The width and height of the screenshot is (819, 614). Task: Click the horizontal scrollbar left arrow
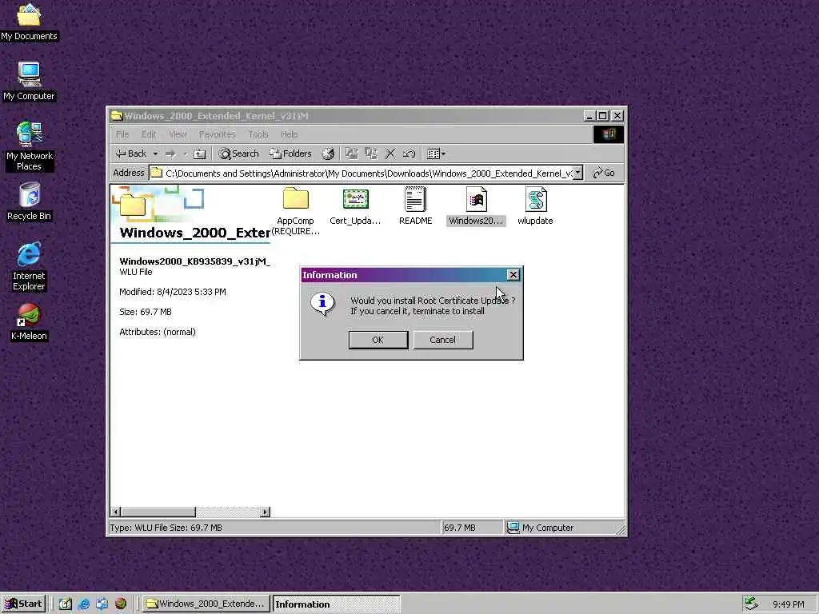coord(116,512)
